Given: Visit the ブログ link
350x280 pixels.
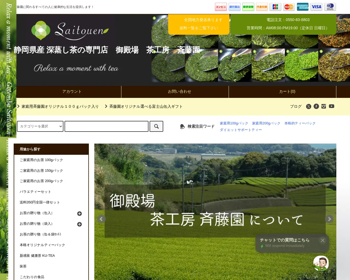Looking at the screenshot, I should (296, 106).
